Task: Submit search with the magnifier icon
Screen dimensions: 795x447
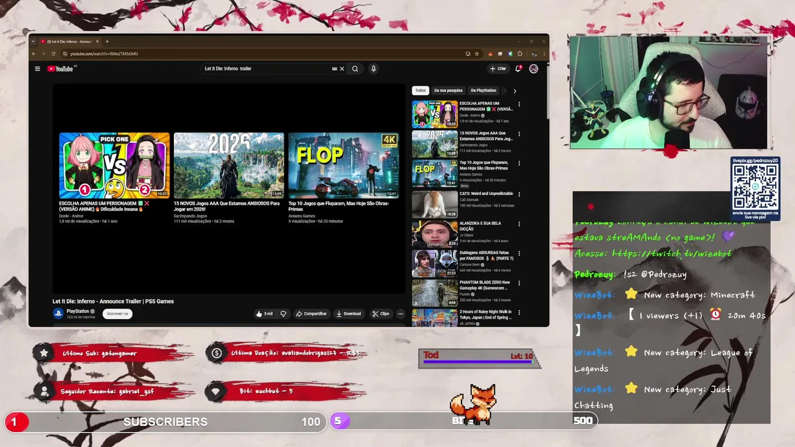Action: [355, 69]
